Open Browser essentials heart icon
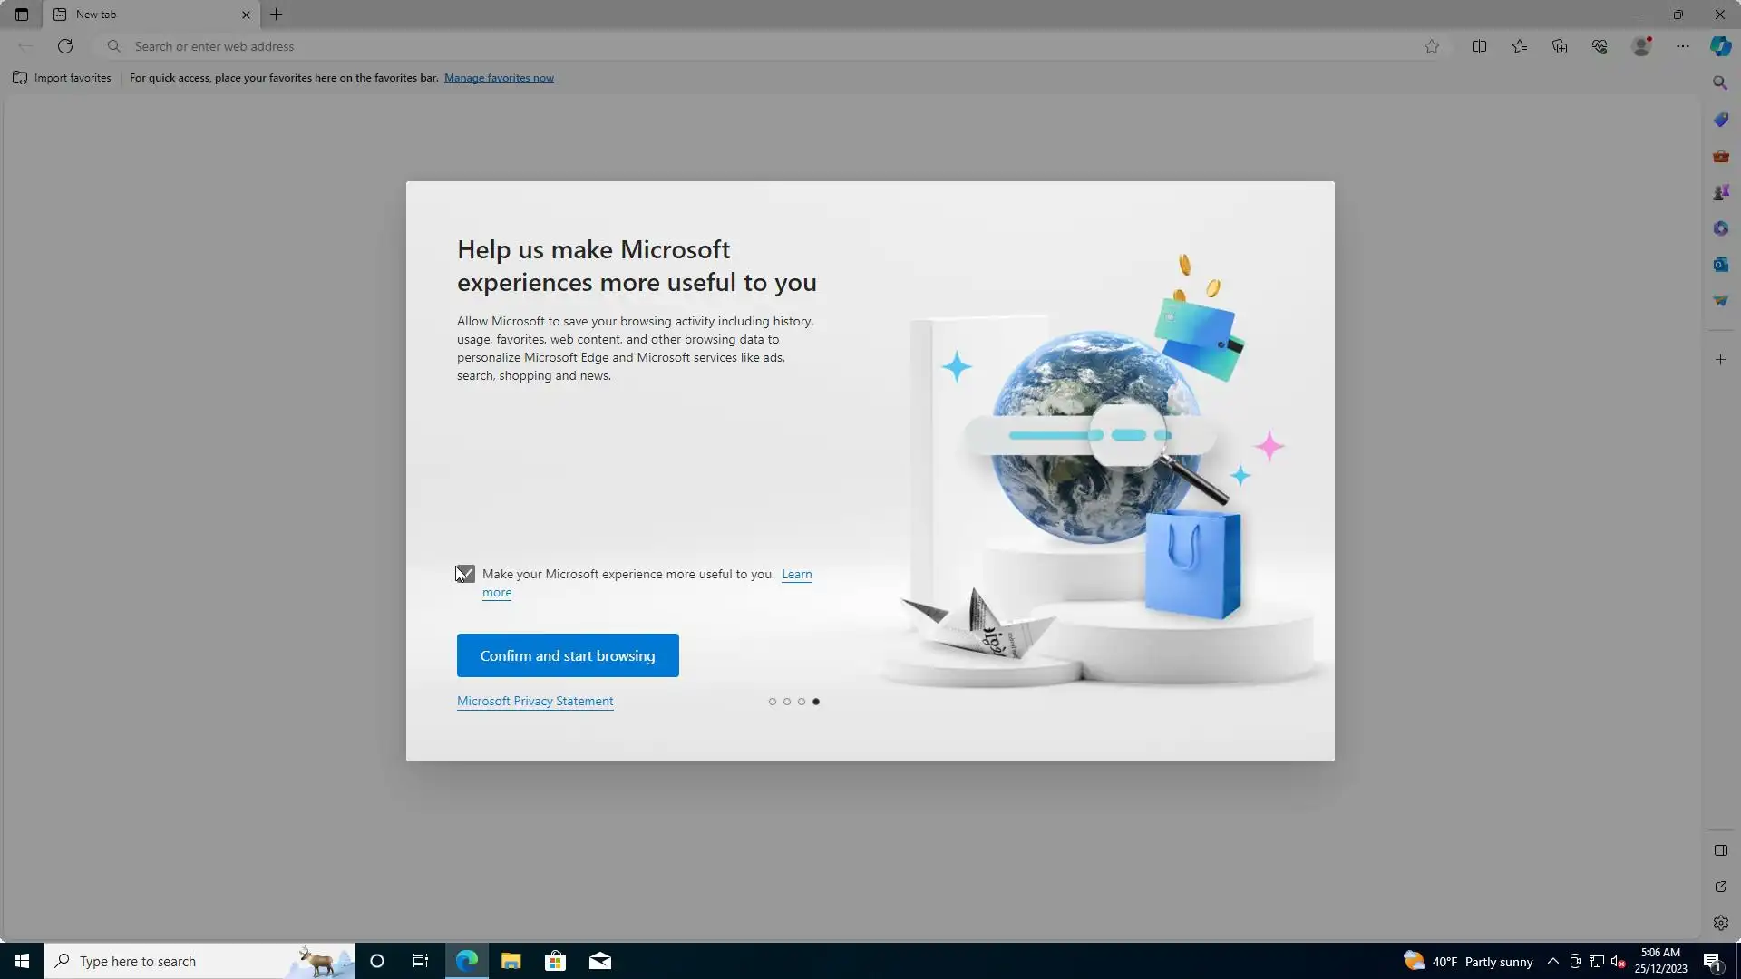This screenshot has width=1741, height=979. (1600, 46)
